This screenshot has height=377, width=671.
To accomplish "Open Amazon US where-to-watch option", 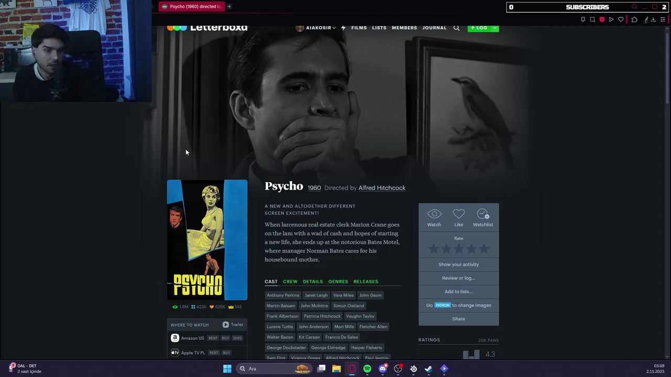I will click(188, 338).
